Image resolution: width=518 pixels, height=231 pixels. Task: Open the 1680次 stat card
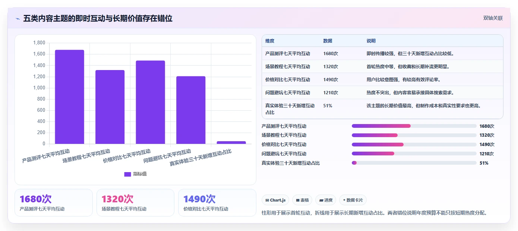click(x=54, y=202)
